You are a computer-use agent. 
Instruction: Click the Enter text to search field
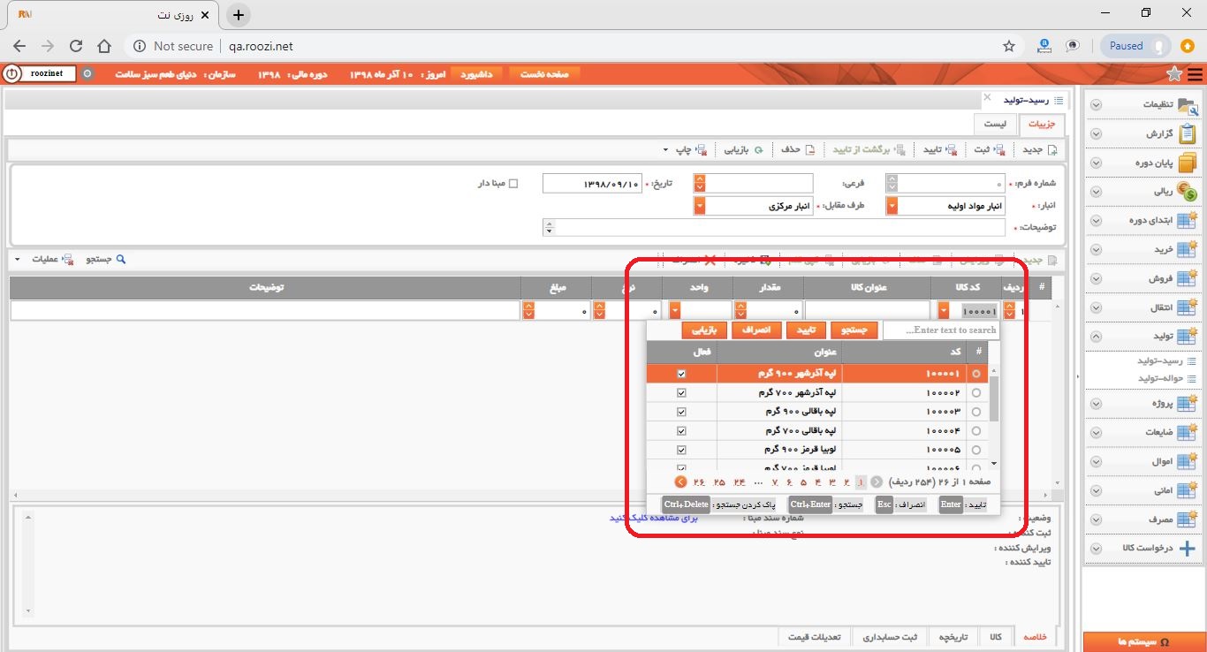coord(941,330)
